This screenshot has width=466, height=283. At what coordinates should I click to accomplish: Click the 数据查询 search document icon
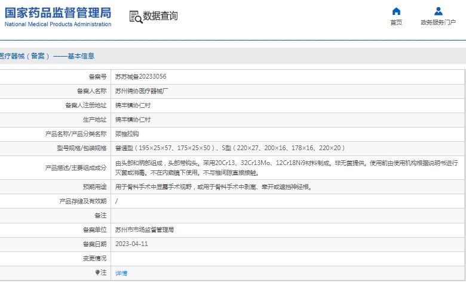(x=136, y=17)
